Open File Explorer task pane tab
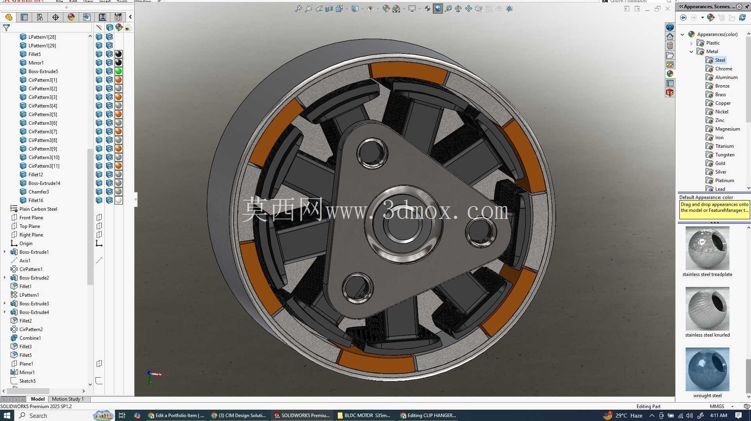 670,55
